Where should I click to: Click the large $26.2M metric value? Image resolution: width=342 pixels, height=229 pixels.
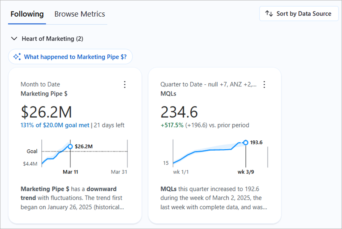pyautogui.click(x=46, y=112)
